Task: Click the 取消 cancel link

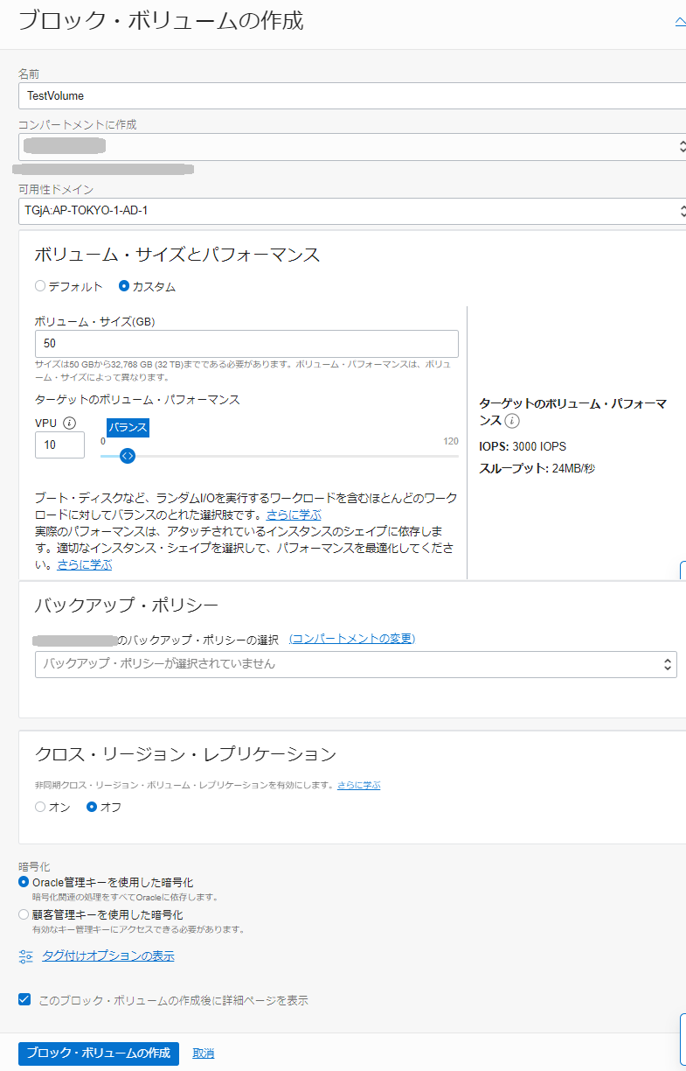Action: (x=204, y=1053)
